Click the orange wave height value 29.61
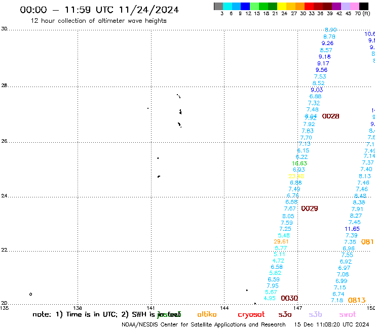 tap(281, 241)
